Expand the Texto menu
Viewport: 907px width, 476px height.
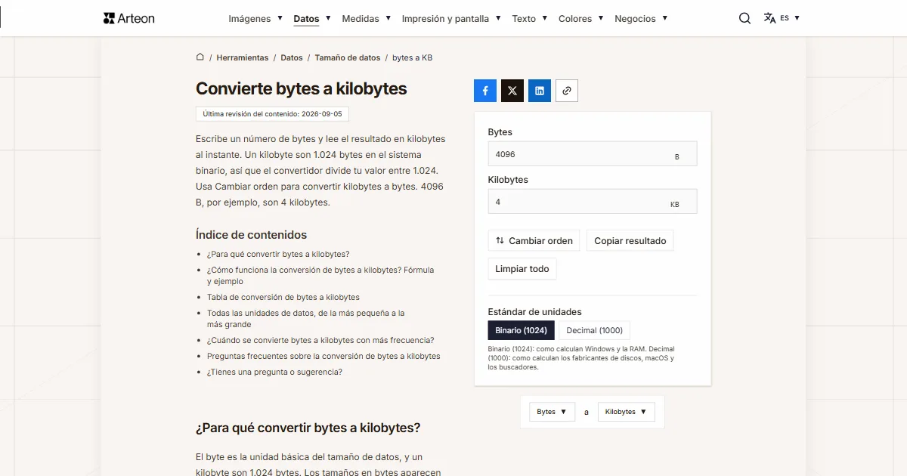(x=530, y=18)
